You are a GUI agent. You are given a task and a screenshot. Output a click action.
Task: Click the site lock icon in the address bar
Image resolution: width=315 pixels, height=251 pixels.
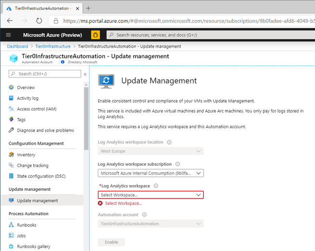click(56, 21)
